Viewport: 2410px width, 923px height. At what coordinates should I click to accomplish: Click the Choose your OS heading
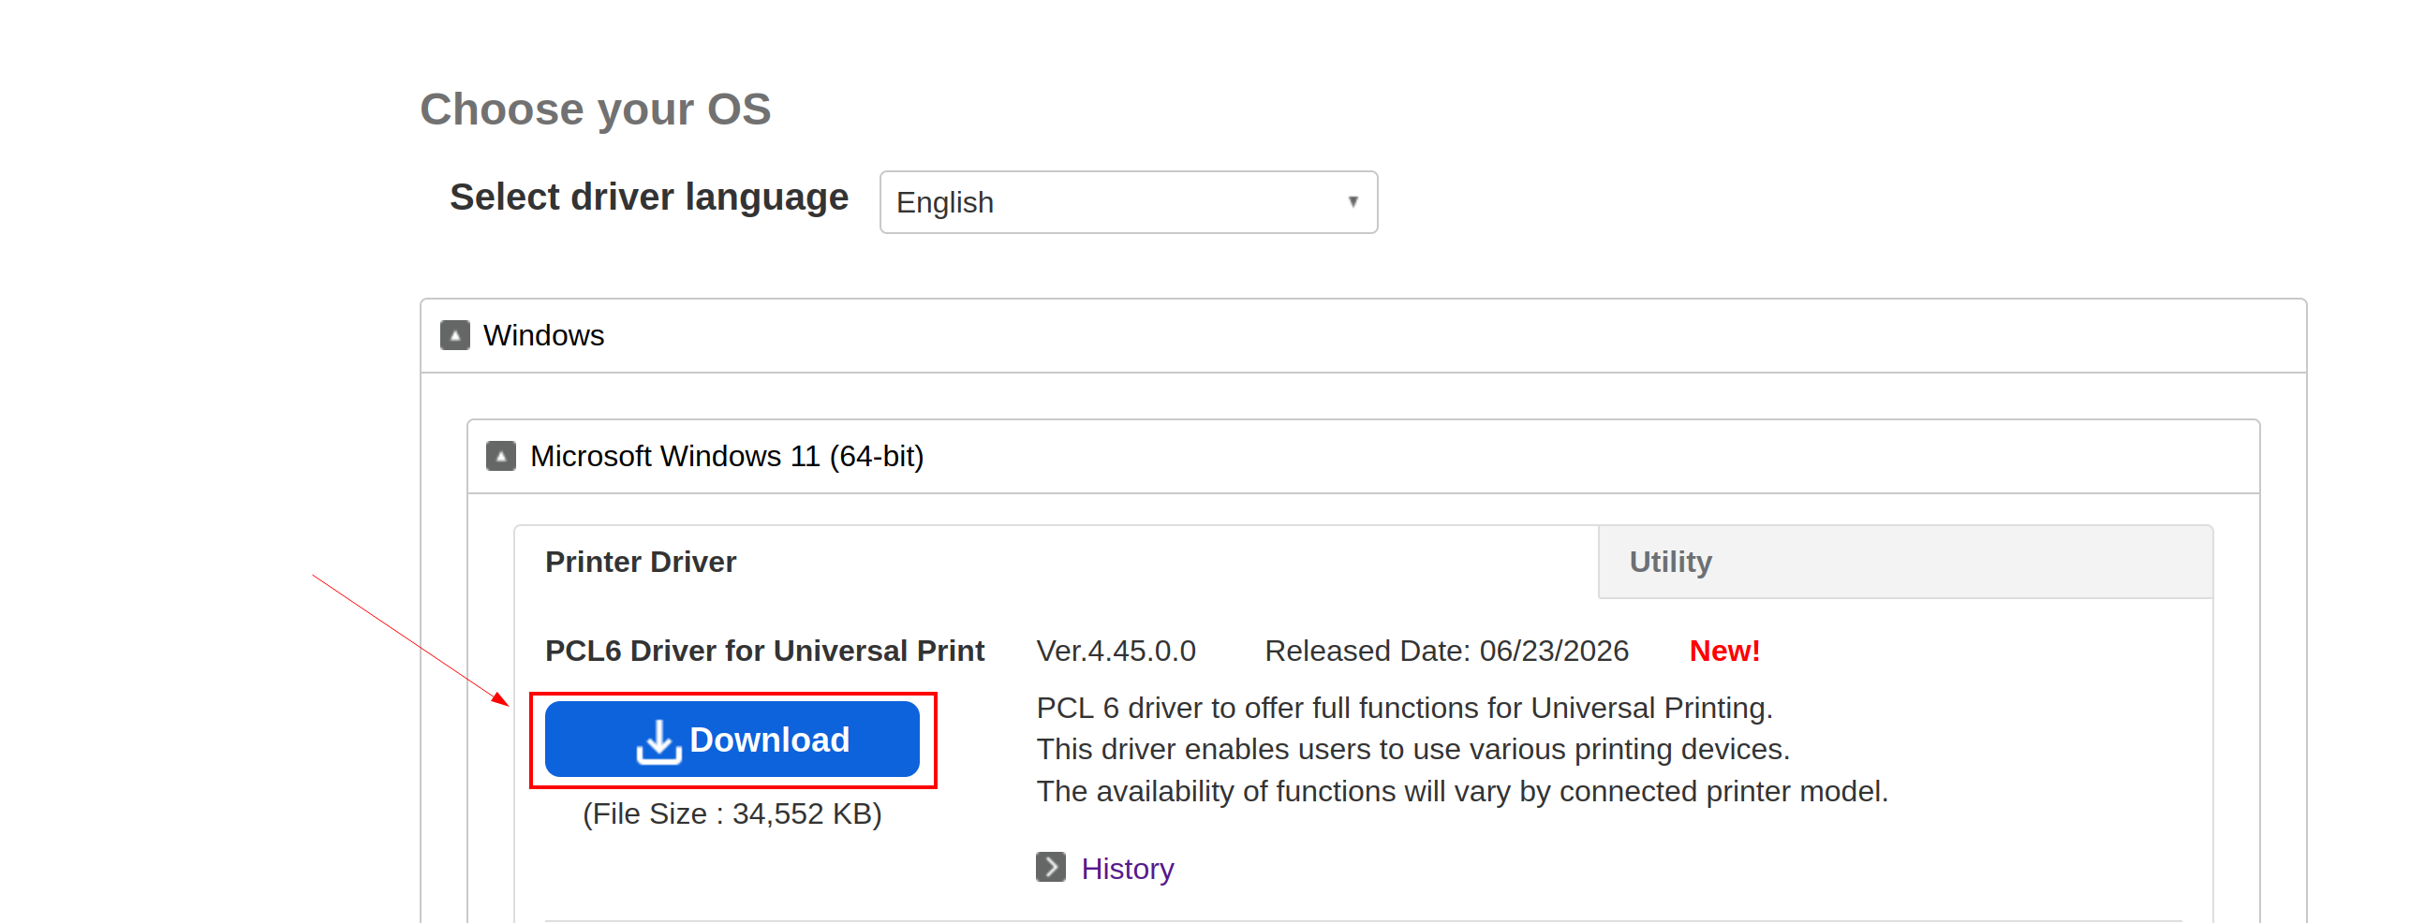tap(595, 110)
